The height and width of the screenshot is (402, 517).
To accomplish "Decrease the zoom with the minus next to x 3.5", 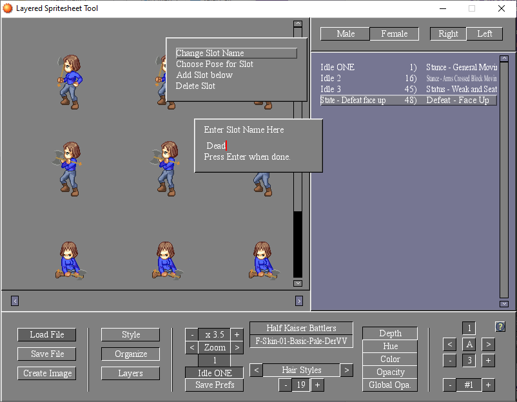I will coord(191,334).
